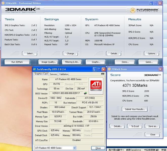Click the CPU Score value 680
167x151 pixels.
pyautogui.click(x=146, y=101)
